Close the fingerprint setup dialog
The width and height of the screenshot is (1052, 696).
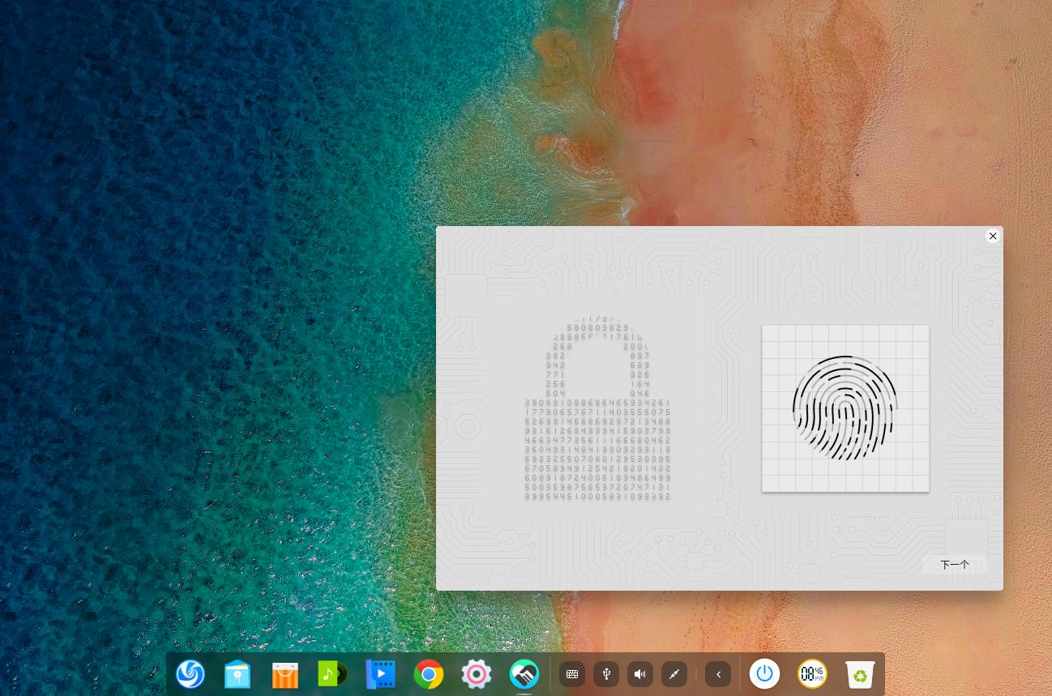pyautogui.click(x=993, y=236)
